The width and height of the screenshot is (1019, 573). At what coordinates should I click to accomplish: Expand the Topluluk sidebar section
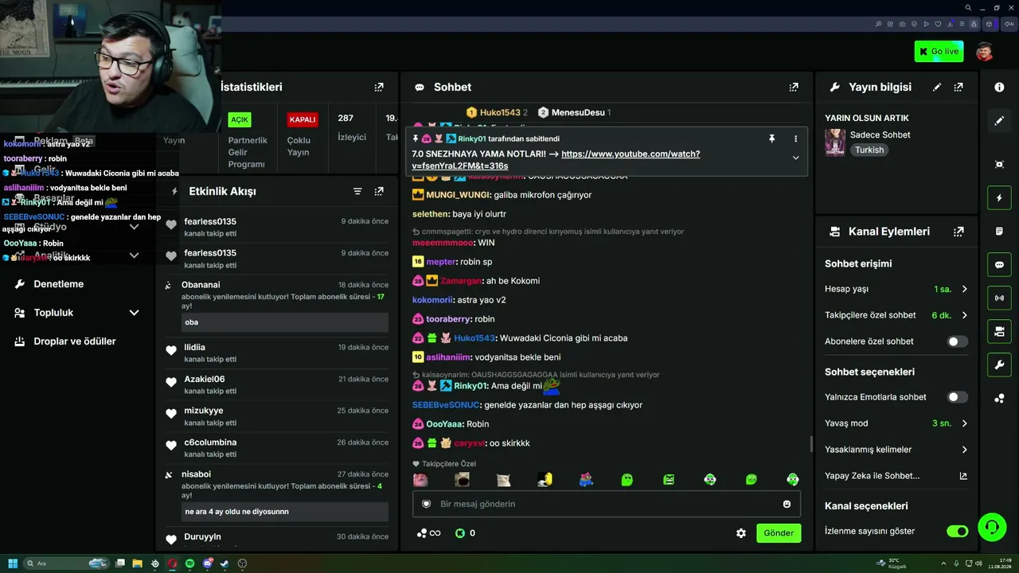coord(134,313)
